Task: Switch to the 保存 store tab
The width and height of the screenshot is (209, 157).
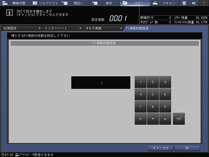Action: pyautogui.click(x=105, y=3)
